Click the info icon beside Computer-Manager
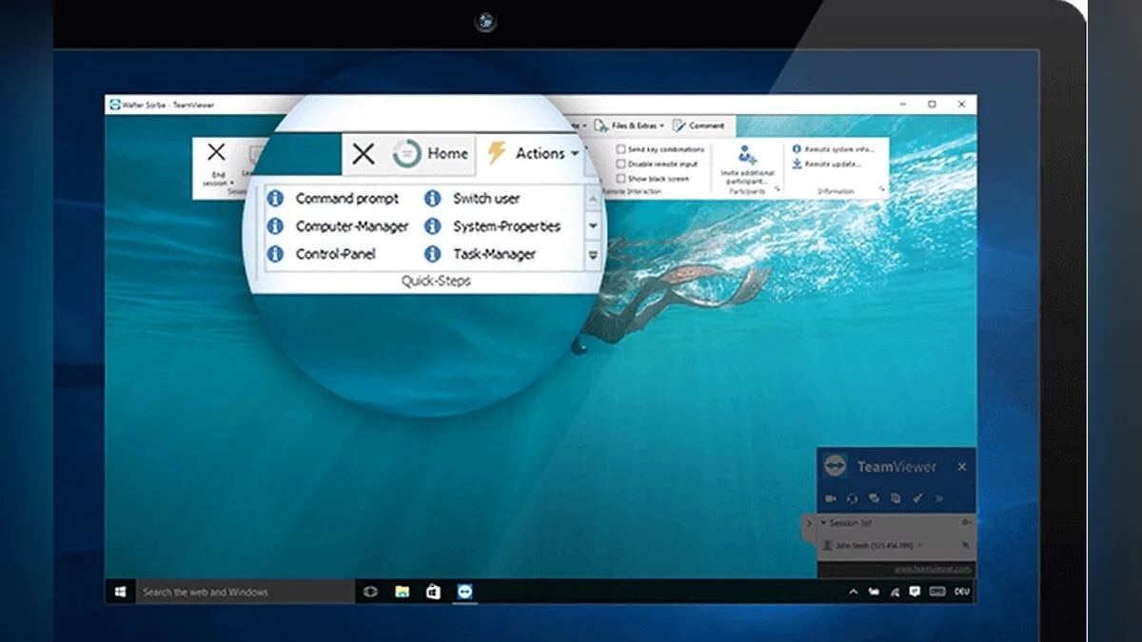Image resolution: width=1142 pixels, height=642 pixels. 275,226
